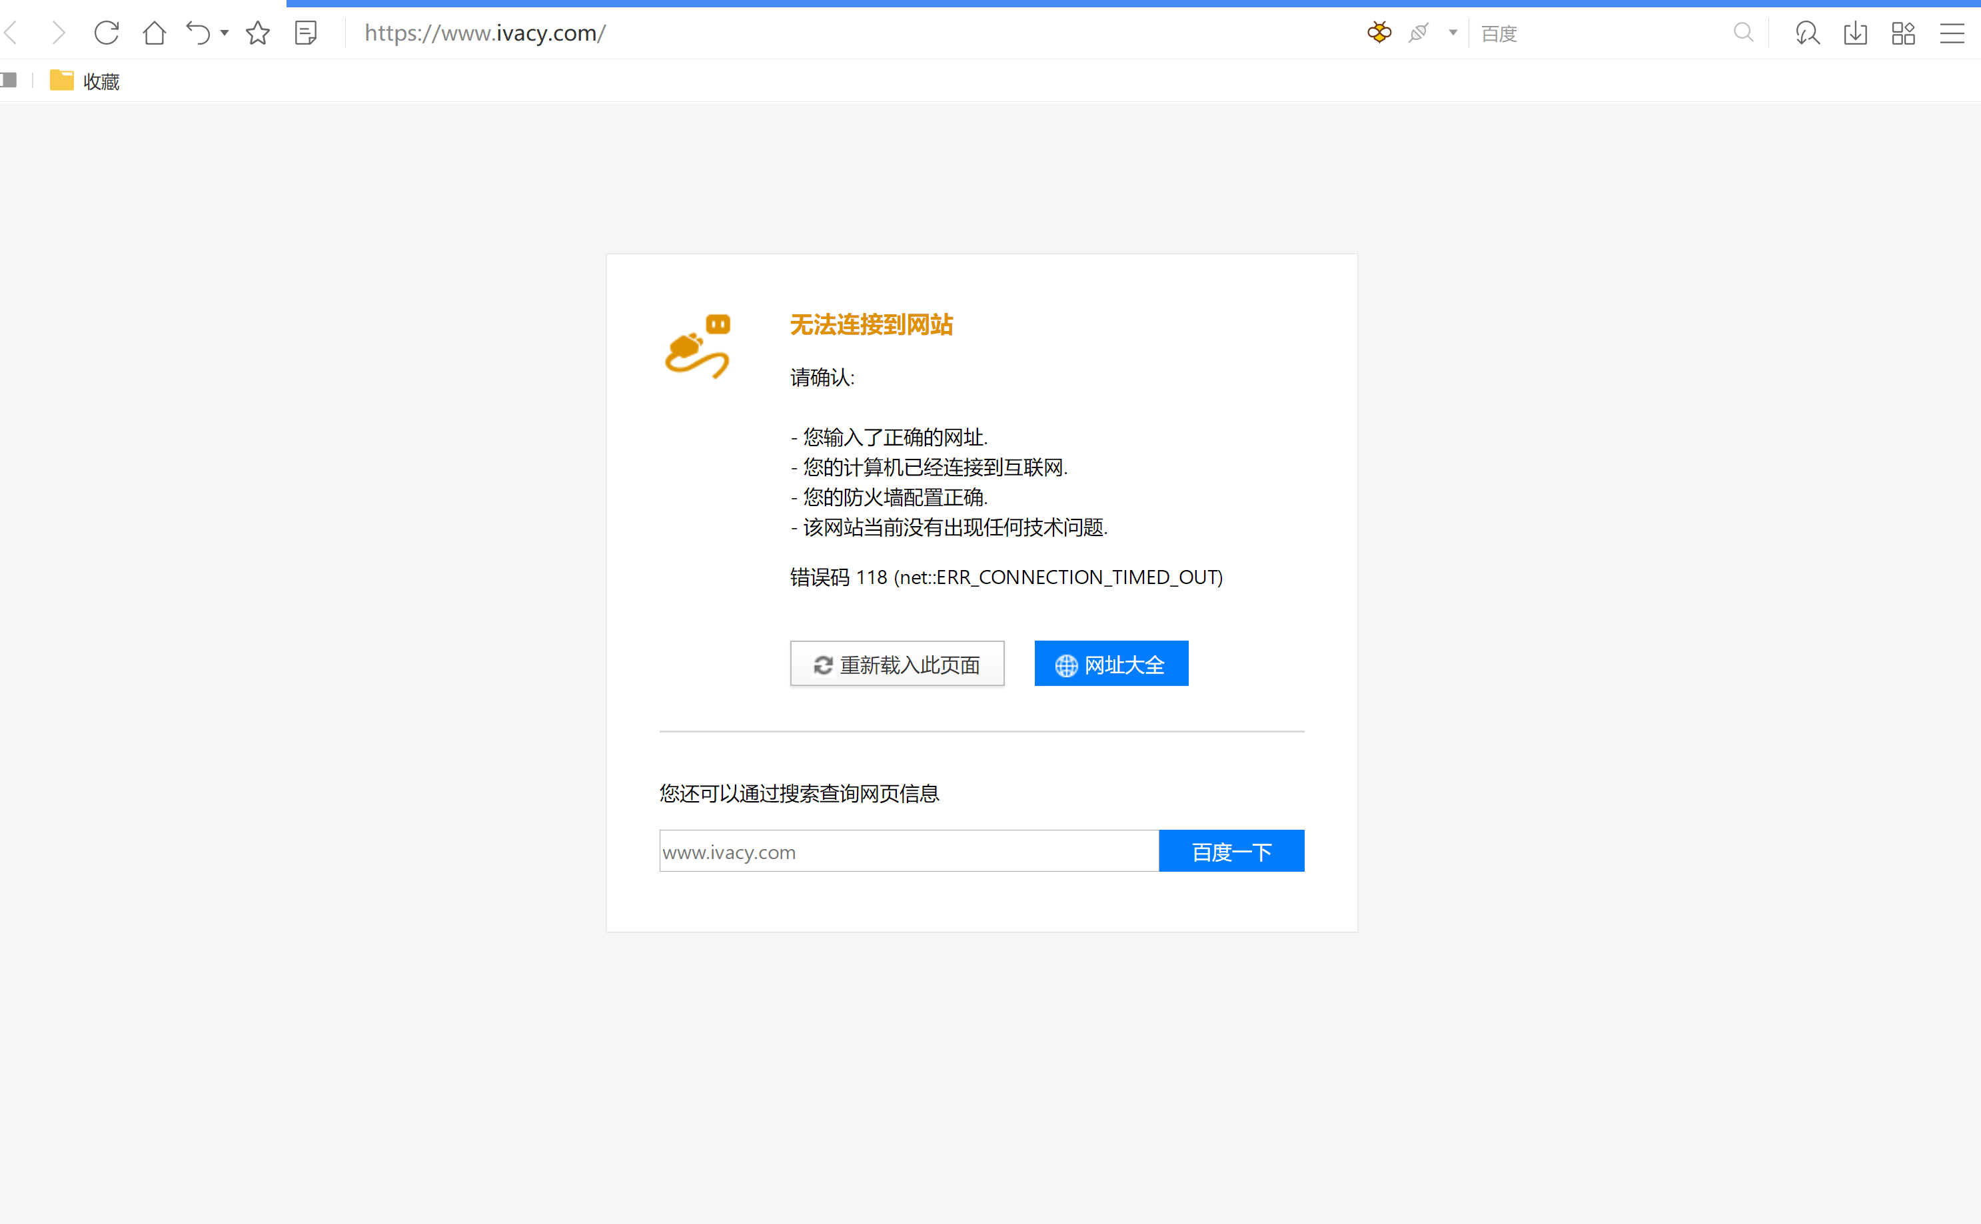The height and width of the screenshot is (1224, 1981).
Task: Click the magnifier search icon
Action: [1744, 33]
